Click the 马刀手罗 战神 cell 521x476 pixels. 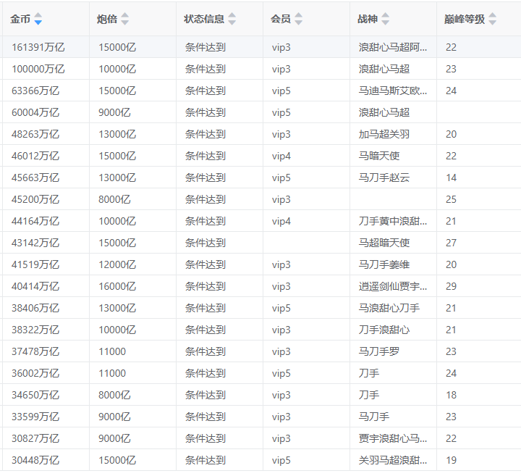click(379, 351)
